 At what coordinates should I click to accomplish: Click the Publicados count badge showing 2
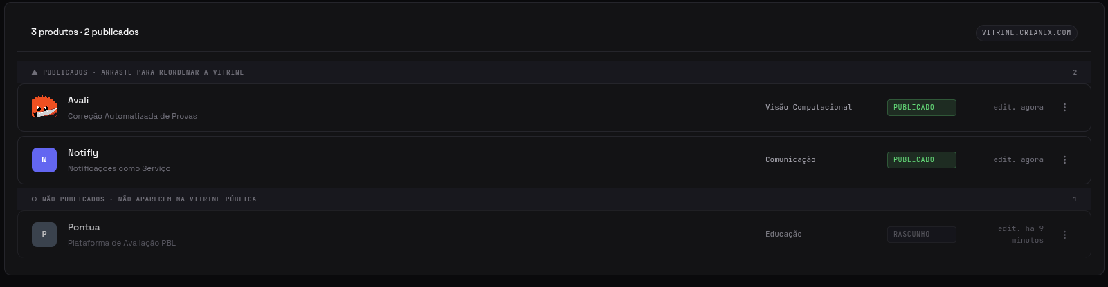click(1075, 72)
